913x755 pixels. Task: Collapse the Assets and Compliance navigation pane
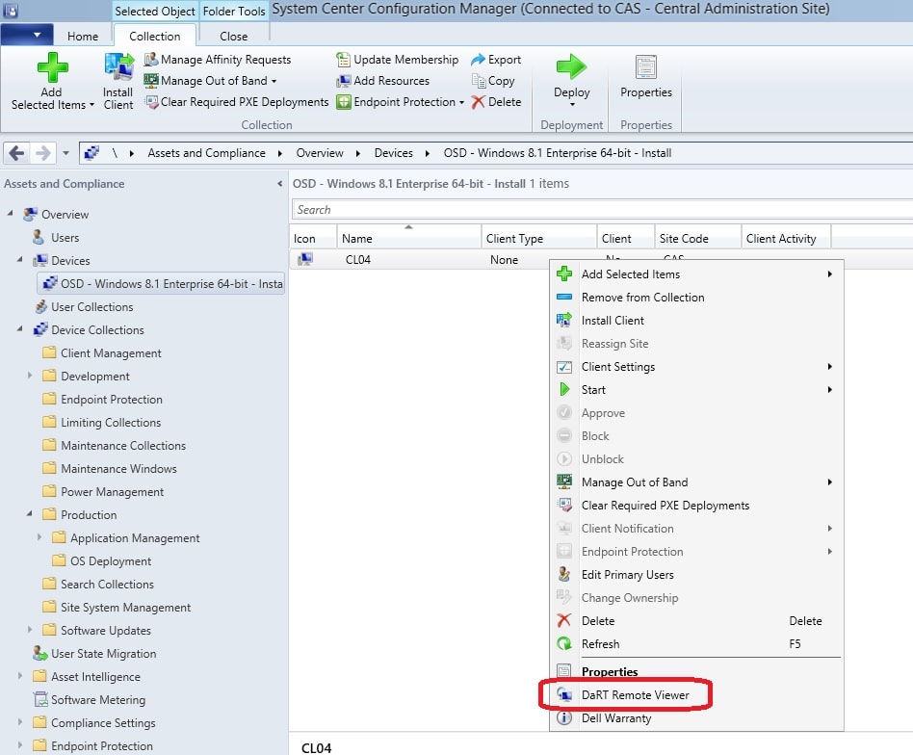click(280, 184)
